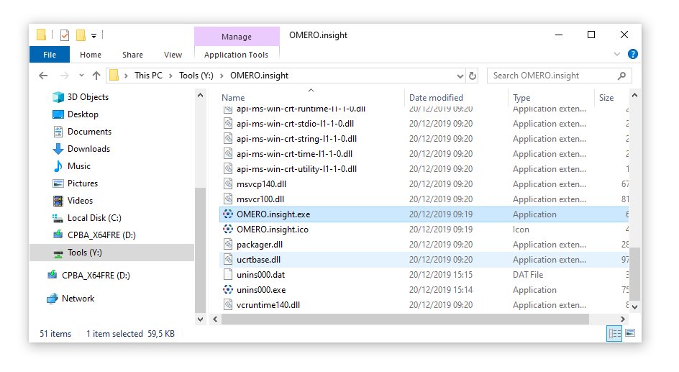Switch to the View ribbon tab

click(173, 55)
